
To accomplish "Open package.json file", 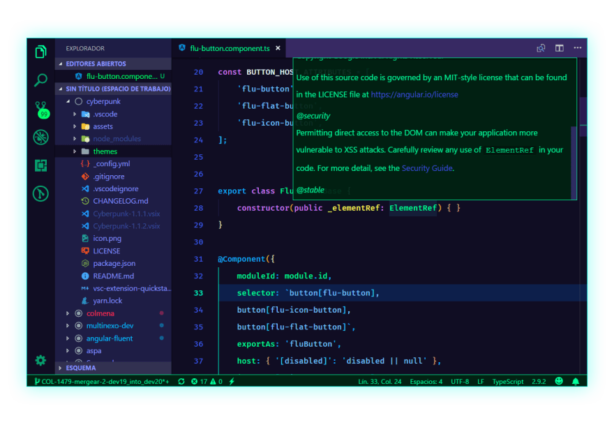I will click(113, 263).
